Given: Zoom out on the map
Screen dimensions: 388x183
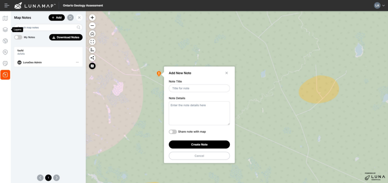Looking at the screenshot, I should [x=92, y=26].
